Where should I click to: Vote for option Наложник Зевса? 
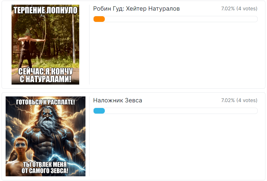118,100
